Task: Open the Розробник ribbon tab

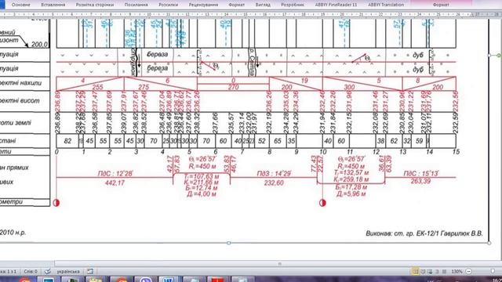Action: click(293, 5)
